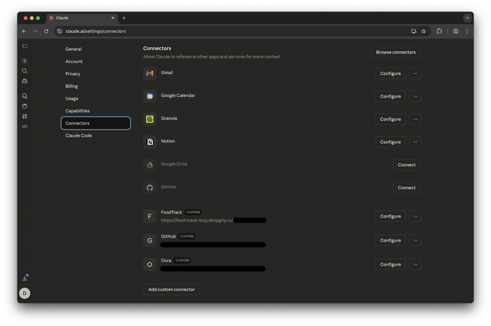This screenshot has width=491, height=326.
Task: Open the Privacy settings section
Action: click(x=73, y=74)
